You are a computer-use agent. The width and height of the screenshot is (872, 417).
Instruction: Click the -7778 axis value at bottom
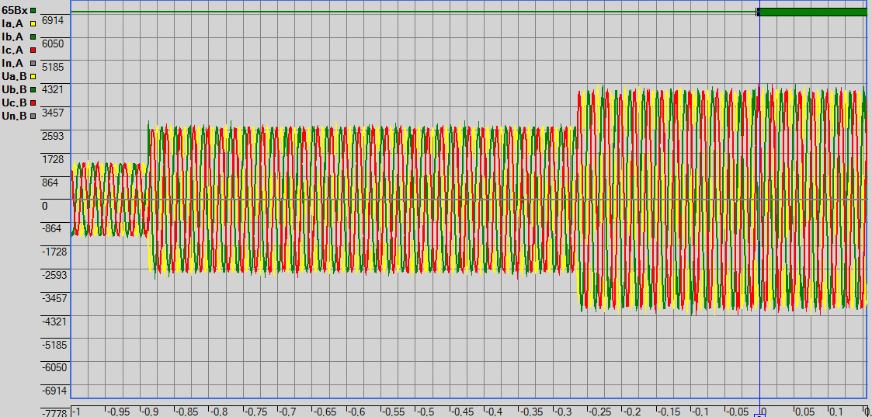click(x=53, y=413)
